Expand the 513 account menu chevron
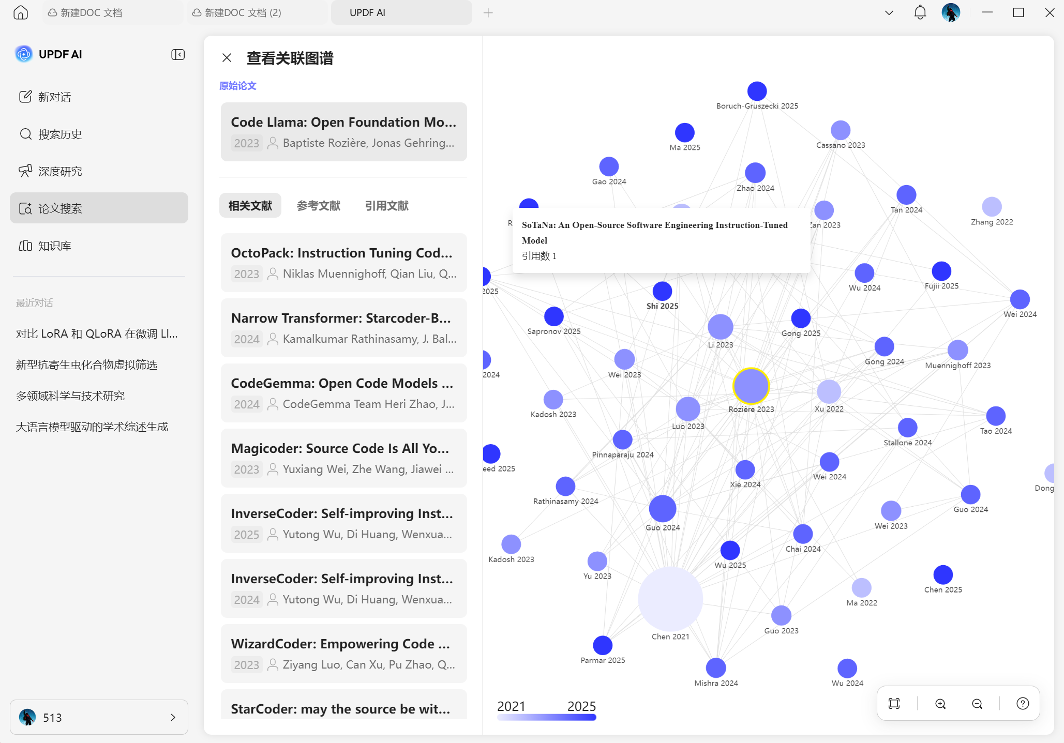 click(x=173, y=717)
